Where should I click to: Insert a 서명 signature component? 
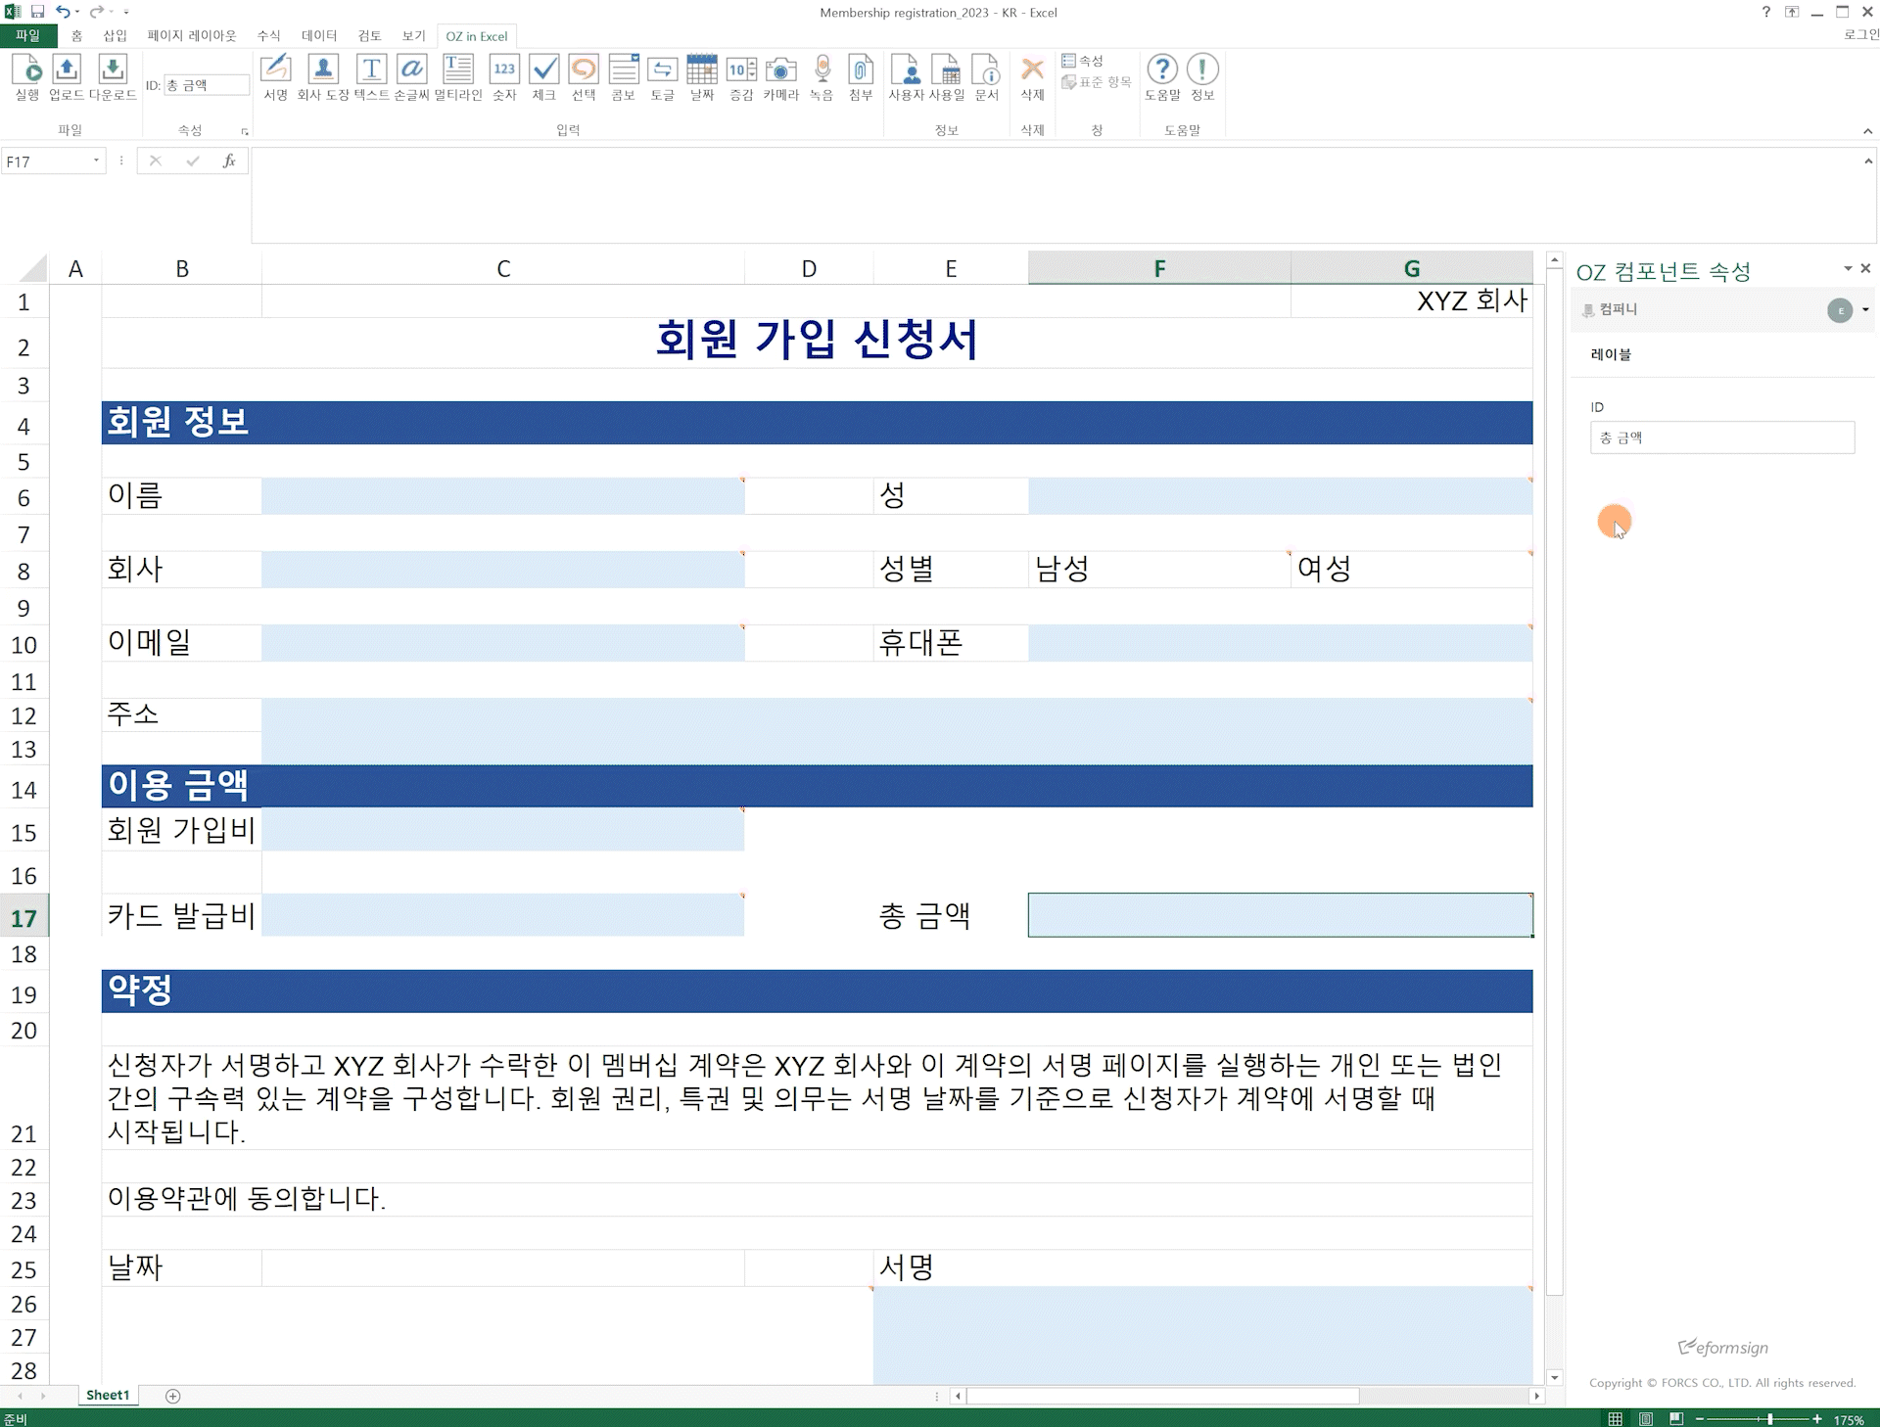tap(276, 77)
